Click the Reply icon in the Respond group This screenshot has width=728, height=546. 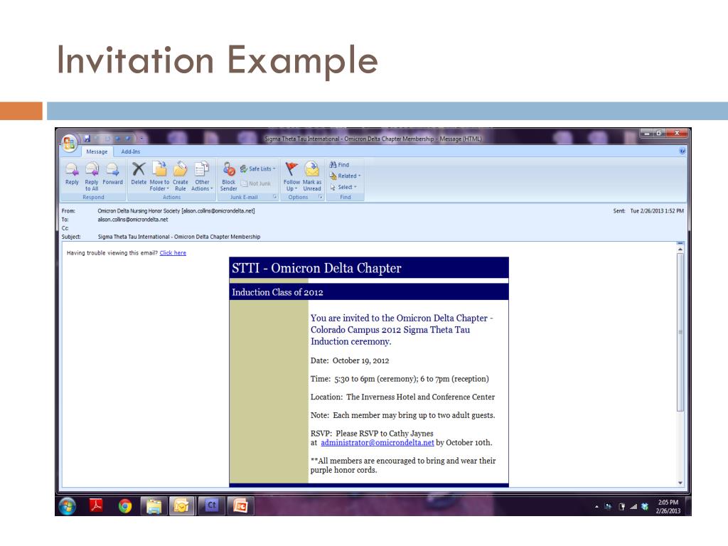coord(72,174)
